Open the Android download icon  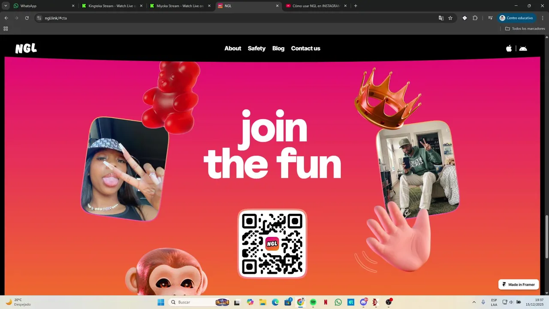point(523,48)
